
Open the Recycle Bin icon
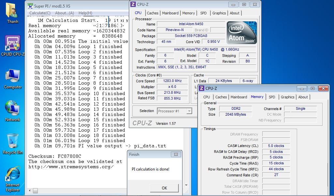point(13,144)
